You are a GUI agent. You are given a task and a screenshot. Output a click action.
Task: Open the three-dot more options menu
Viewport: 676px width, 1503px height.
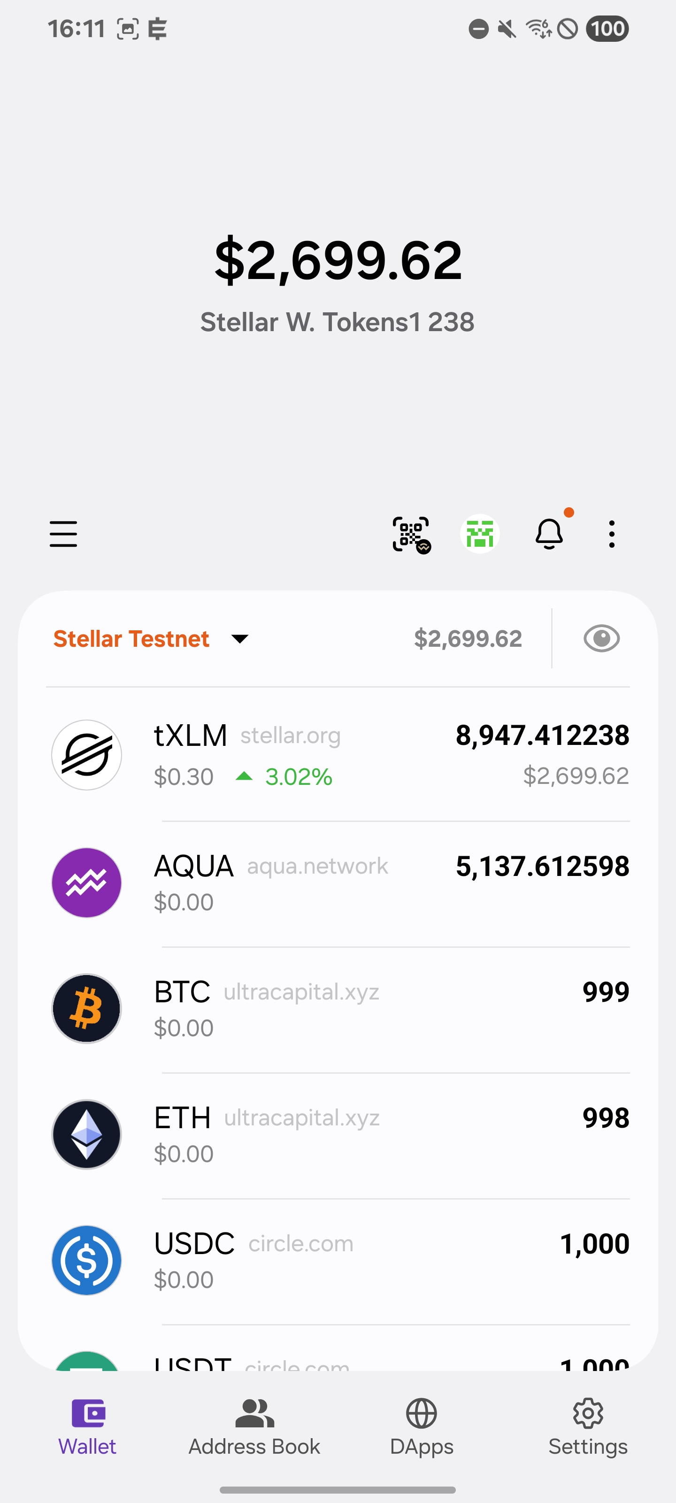pyautogui.click(x=611, y=534)
